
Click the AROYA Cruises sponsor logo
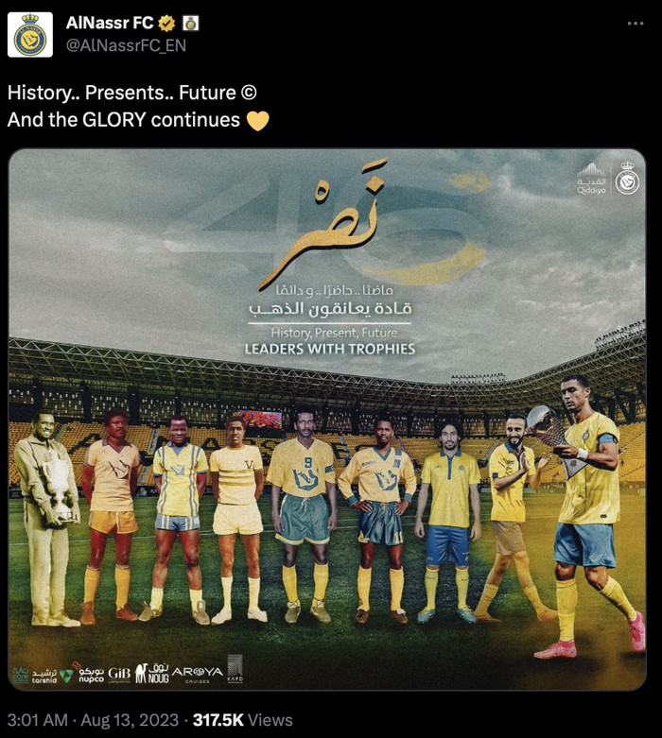point(197,674)
